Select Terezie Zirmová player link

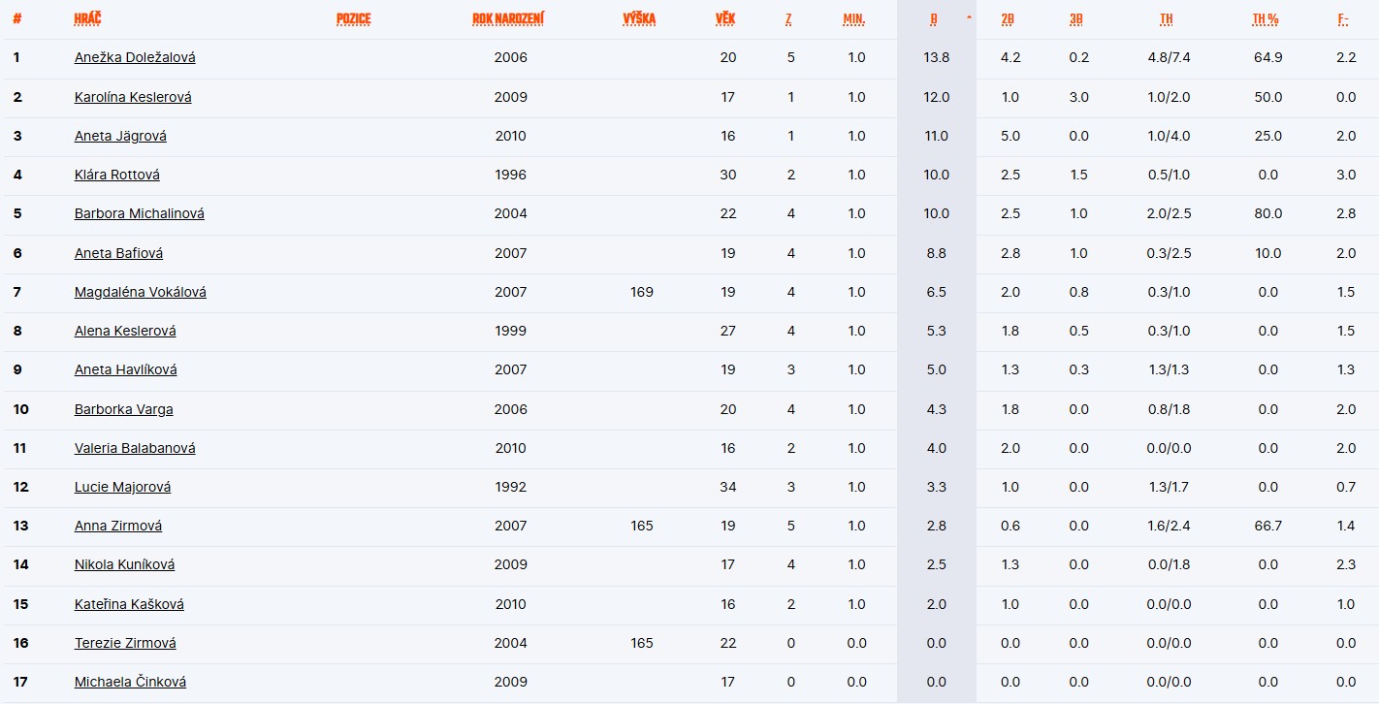(127, 643)
